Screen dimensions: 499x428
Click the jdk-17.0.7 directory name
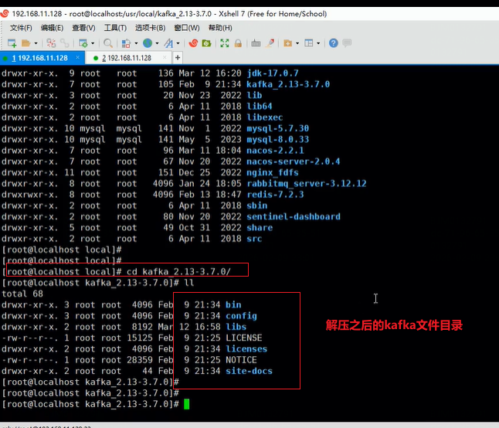click(273, 73)
